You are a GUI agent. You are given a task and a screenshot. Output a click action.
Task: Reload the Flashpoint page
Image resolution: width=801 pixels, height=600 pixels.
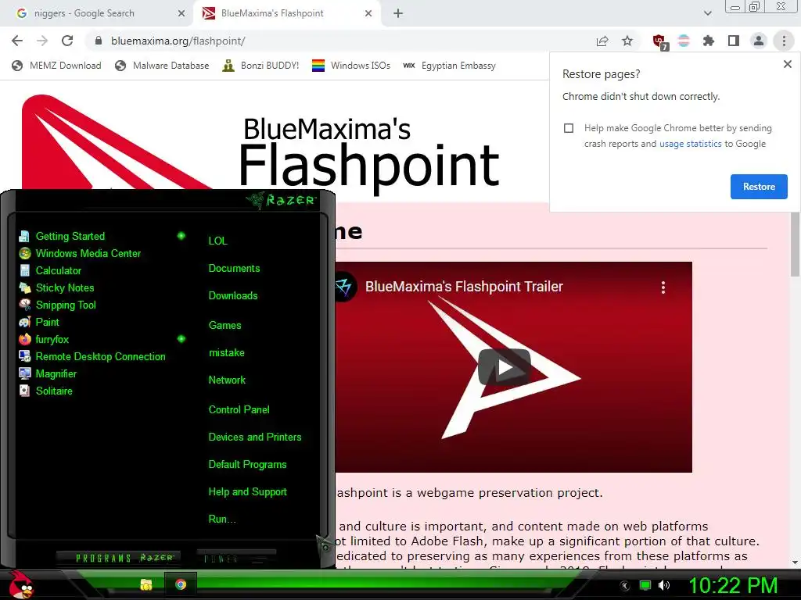(x=67, y=41)
